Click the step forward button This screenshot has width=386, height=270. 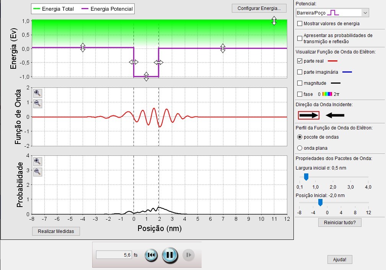tap(189, 255)
